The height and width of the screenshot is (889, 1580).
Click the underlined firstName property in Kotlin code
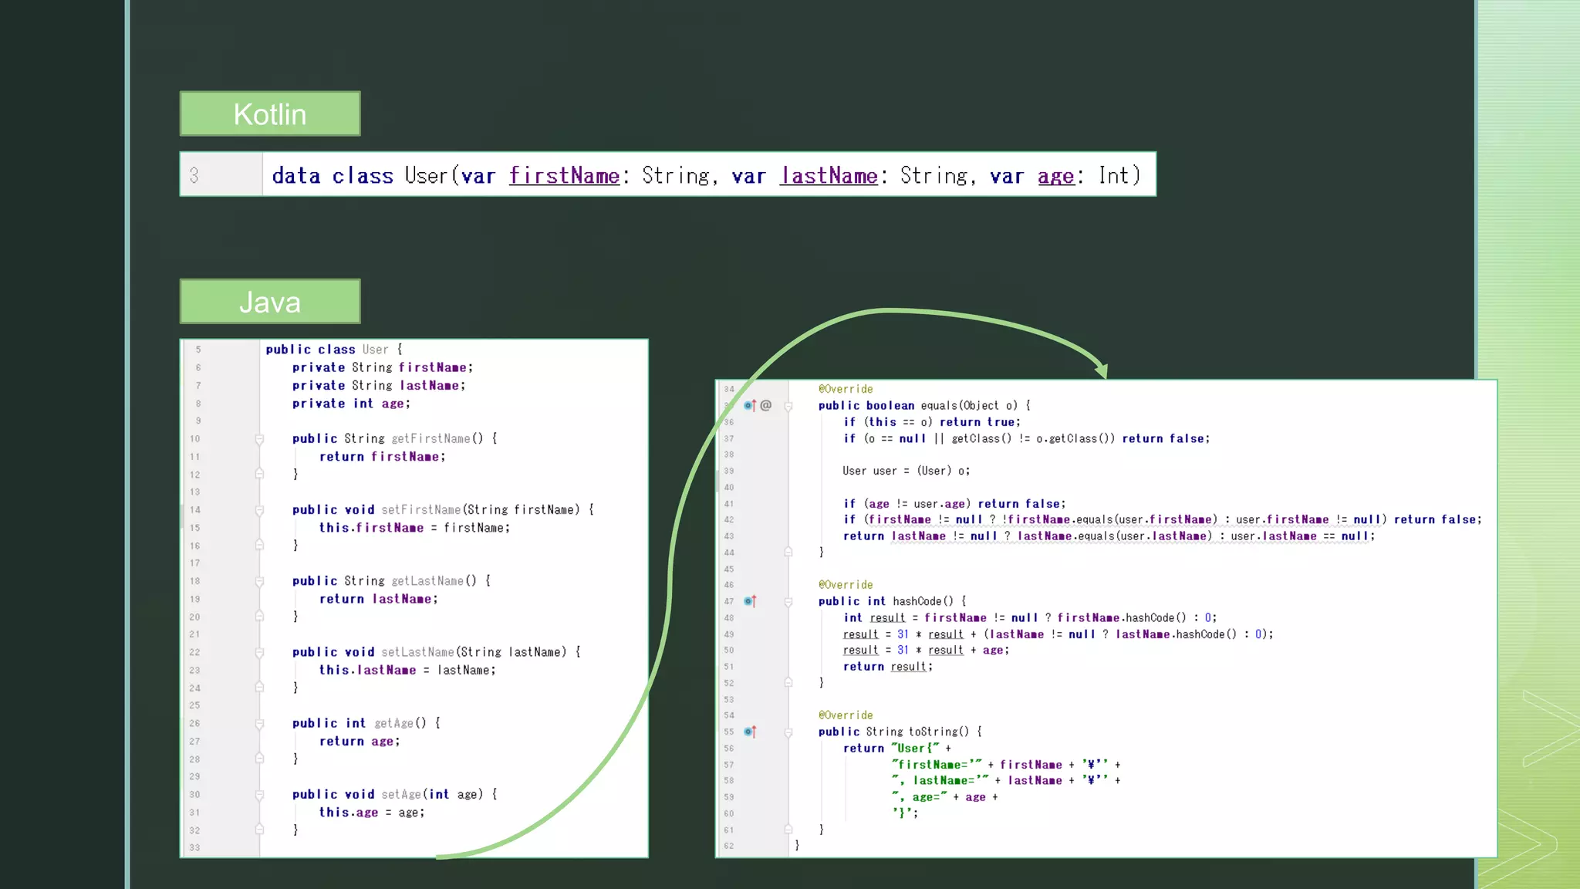coord(564,176)
